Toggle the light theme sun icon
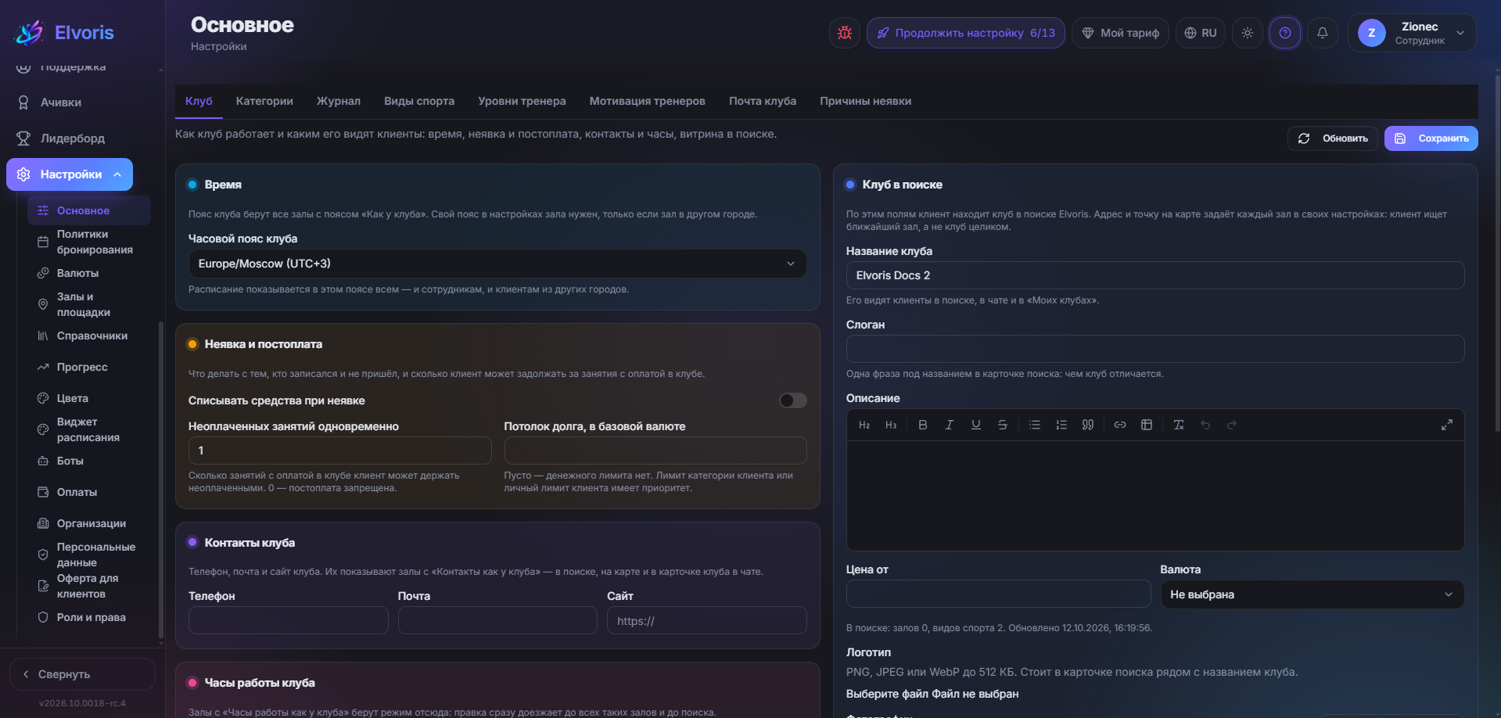The height and width of the screenshot is (718, 1501). pyautogui.click(x=1247, y=33)
